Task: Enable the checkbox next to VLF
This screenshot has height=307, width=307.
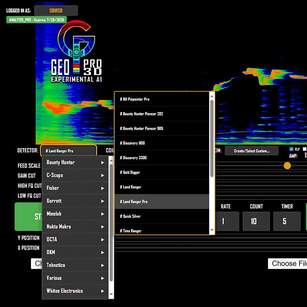Action: (291, 149)
